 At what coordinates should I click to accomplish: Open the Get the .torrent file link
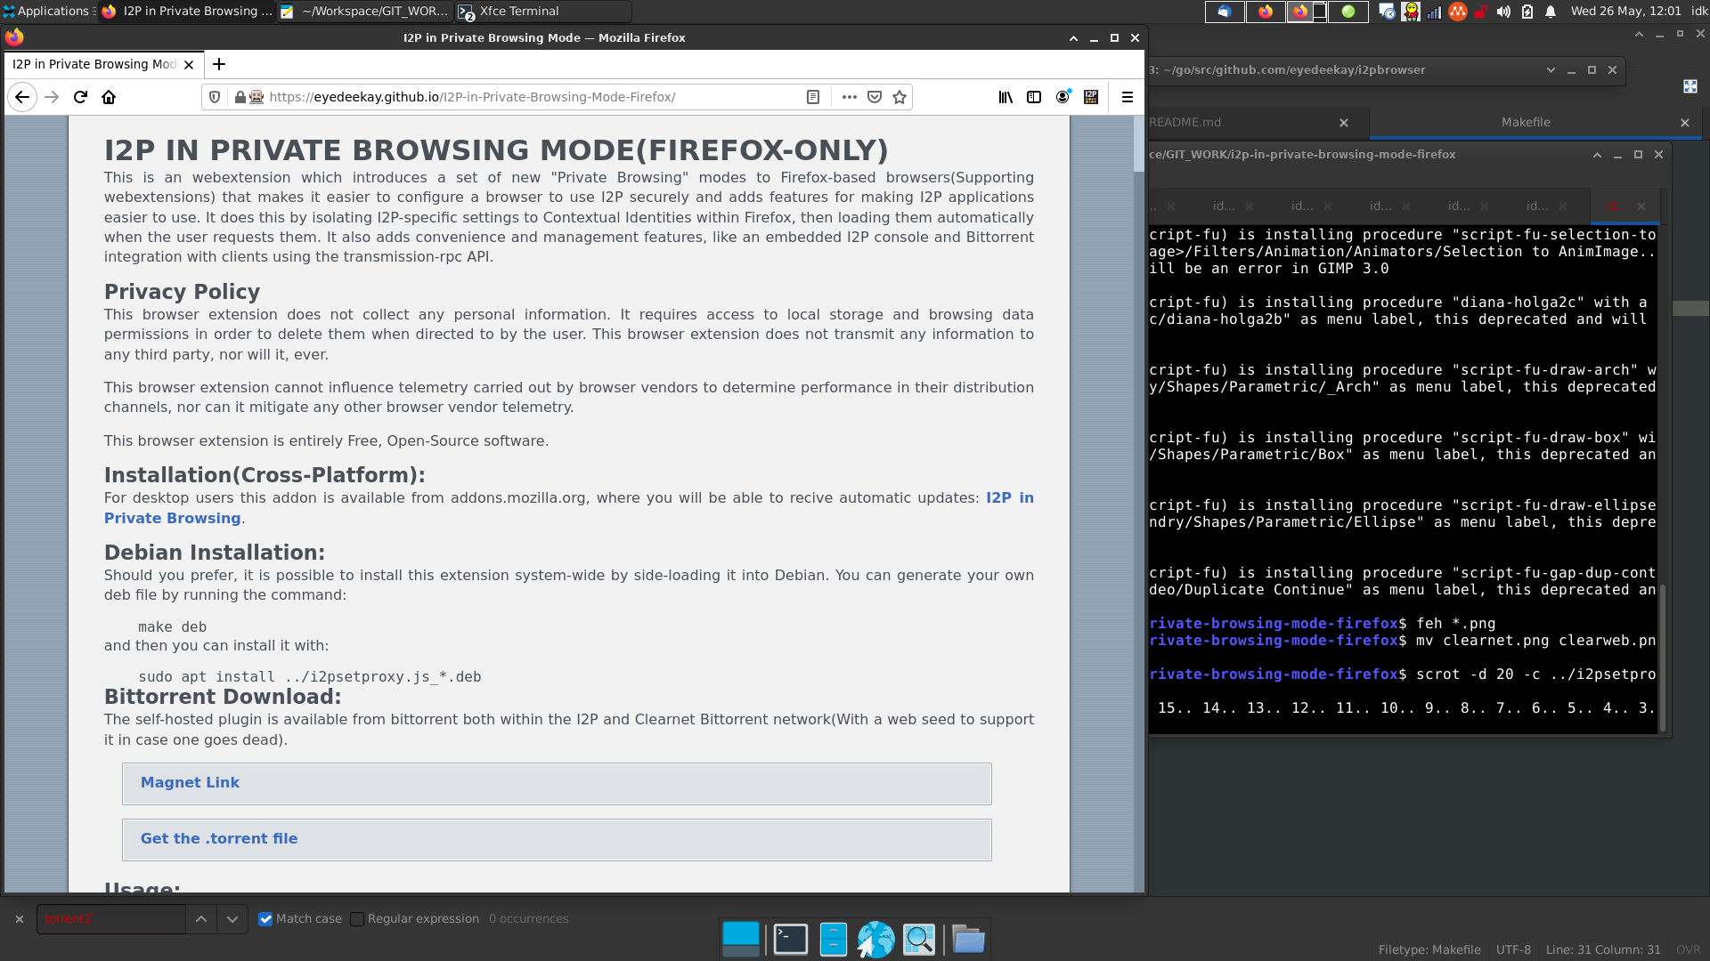point(219,839)
